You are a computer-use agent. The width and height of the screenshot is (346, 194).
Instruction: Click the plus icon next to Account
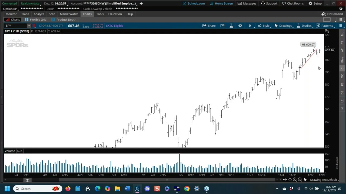(x=141, y=4)
